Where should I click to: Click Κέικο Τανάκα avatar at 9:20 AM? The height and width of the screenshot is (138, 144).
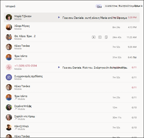click(9, 47)
